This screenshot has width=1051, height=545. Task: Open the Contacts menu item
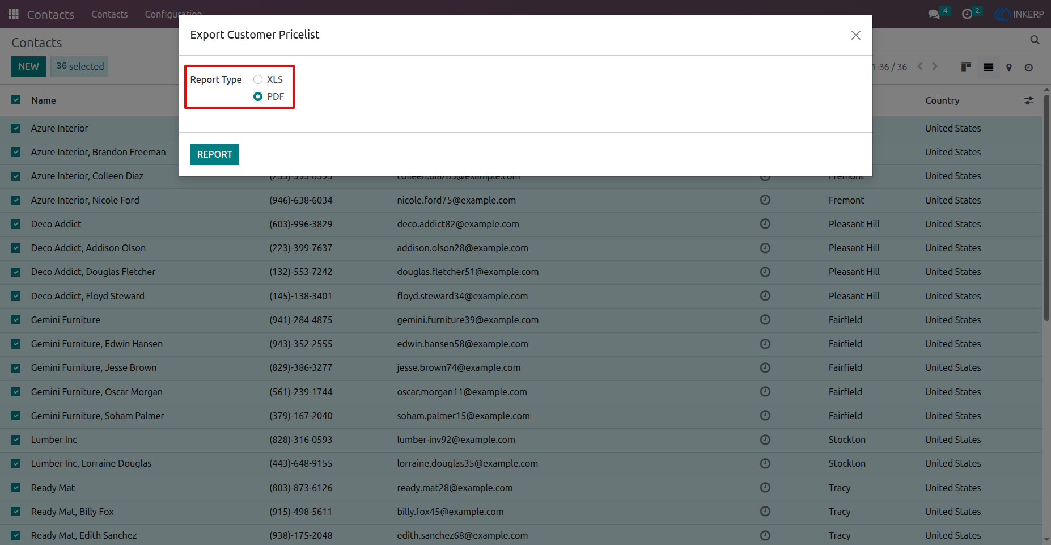[109, 14]
